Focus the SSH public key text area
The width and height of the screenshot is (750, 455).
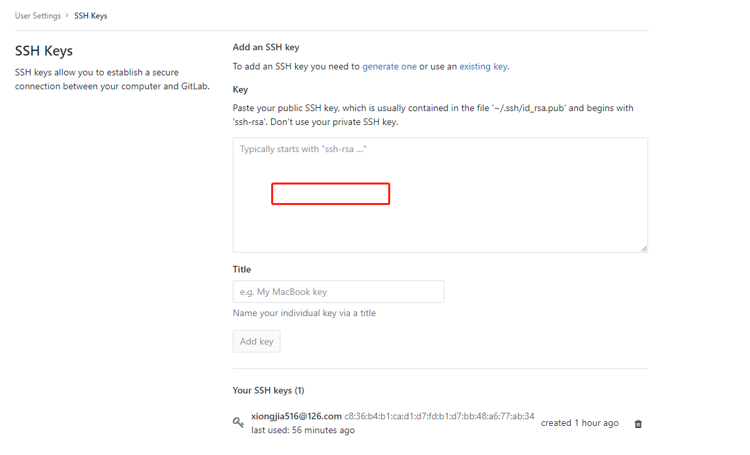click(440, 194)
